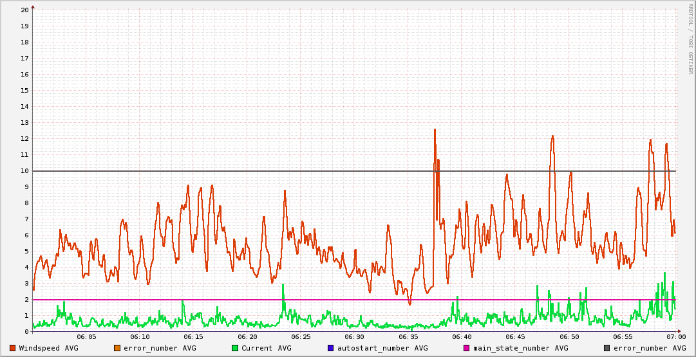Click the 06:30 time axis label
The height and width of the screenshot is (357, 696).
click(x=354, y=337)
